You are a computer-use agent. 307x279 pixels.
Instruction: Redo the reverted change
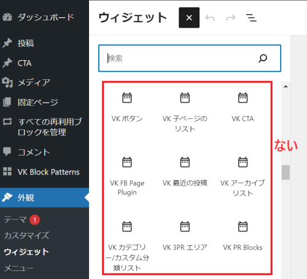(x=231, y=18)
